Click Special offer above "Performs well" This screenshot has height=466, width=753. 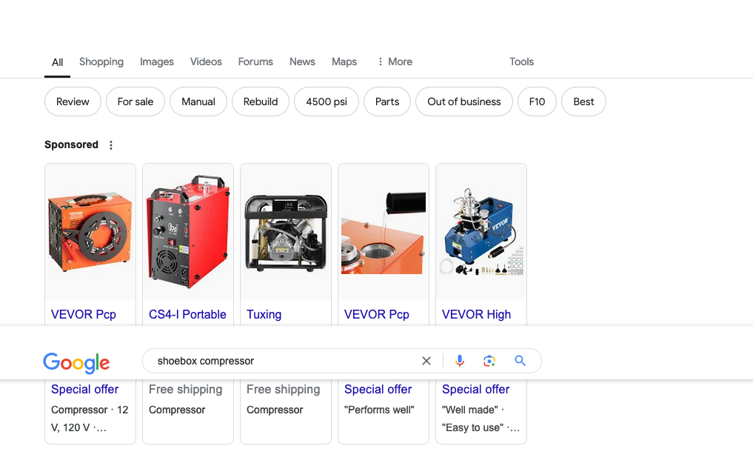pyautogui.click(x=378, y=389)
